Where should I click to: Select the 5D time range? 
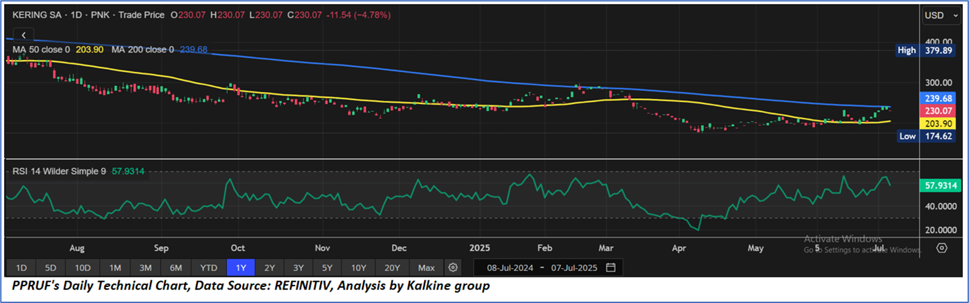click(x=51, y=268)
